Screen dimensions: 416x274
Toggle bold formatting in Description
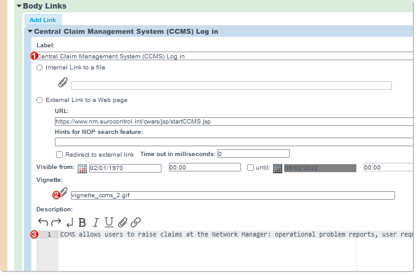coord(82,222)
